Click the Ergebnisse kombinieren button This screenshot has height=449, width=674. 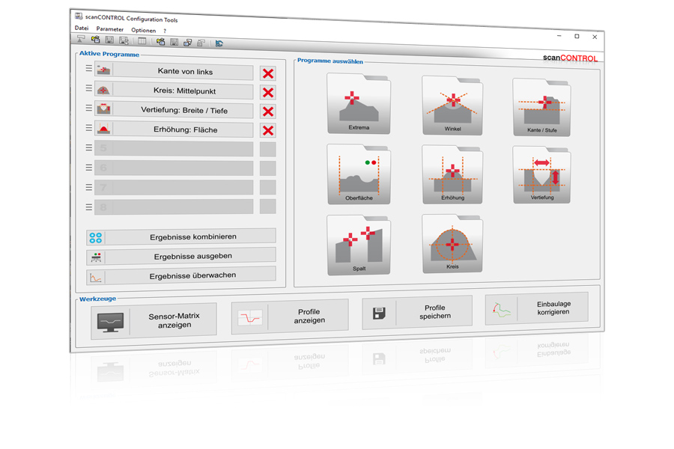(181, 236)
